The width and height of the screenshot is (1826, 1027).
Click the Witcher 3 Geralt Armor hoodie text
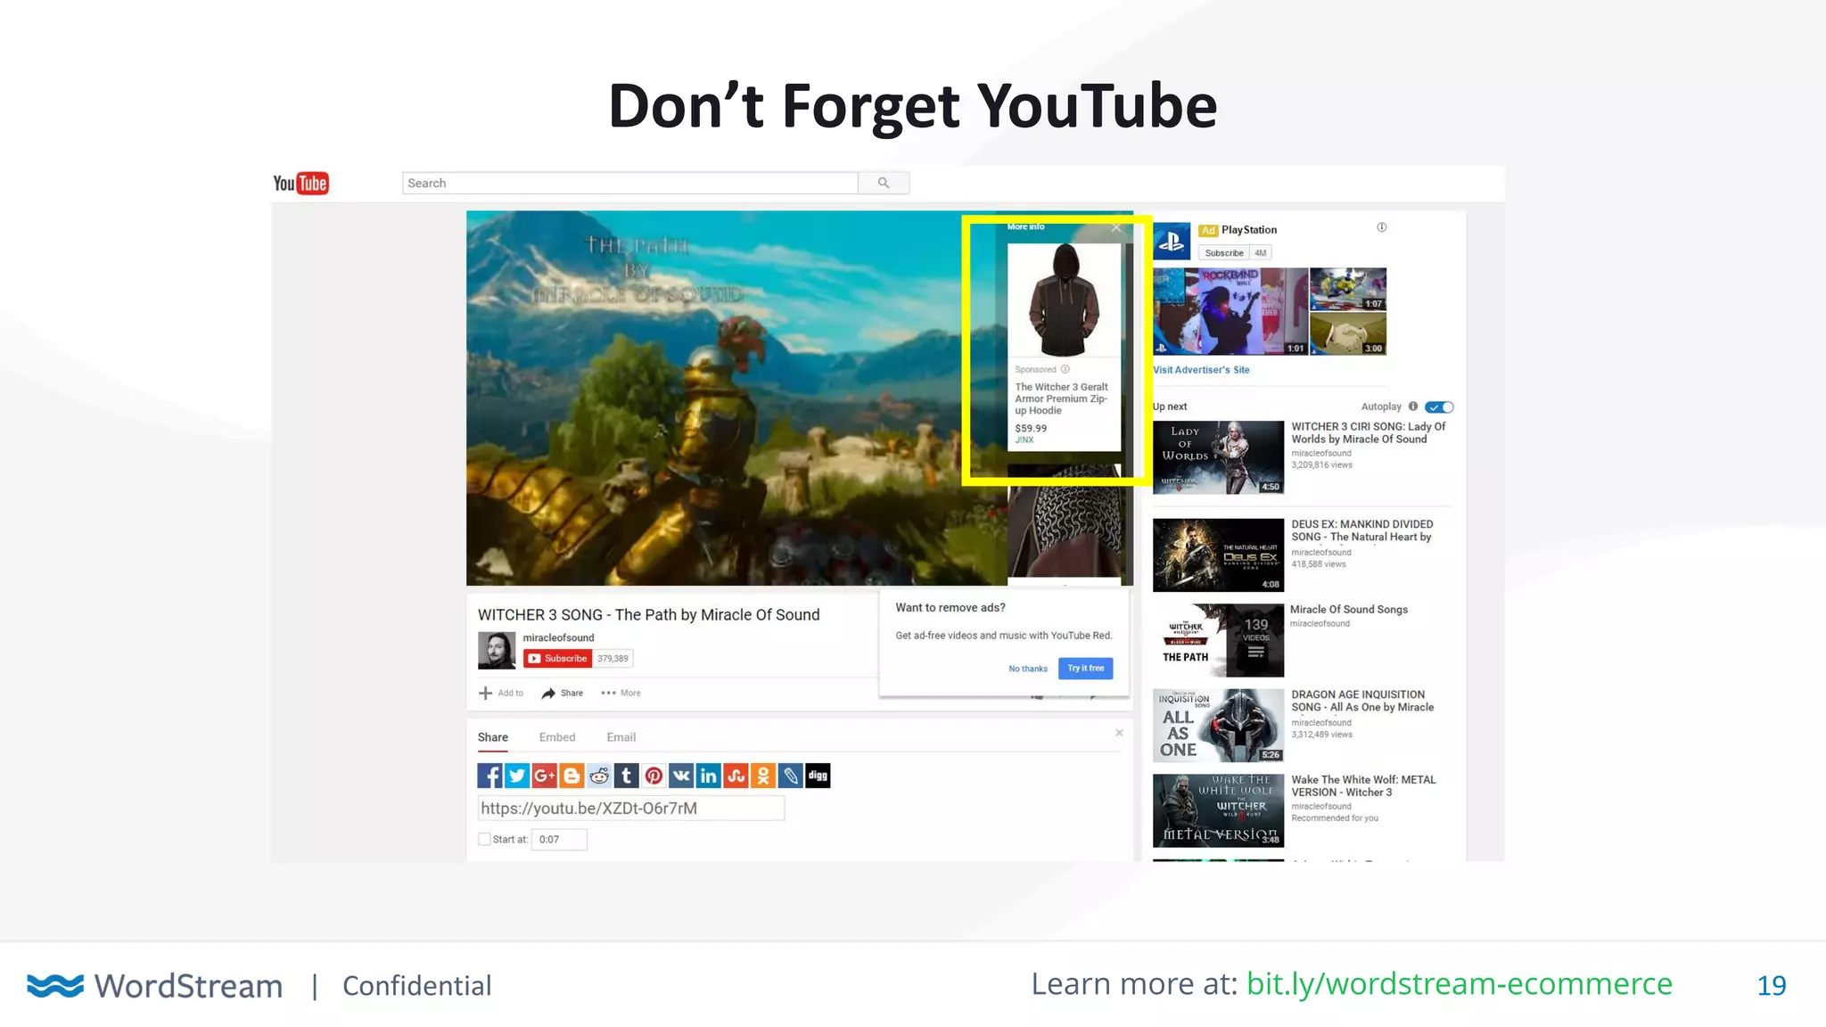click(1061, 398)
